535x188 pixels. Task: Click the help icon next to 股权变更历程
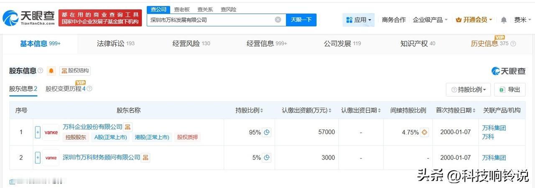[x=89, y=89]
